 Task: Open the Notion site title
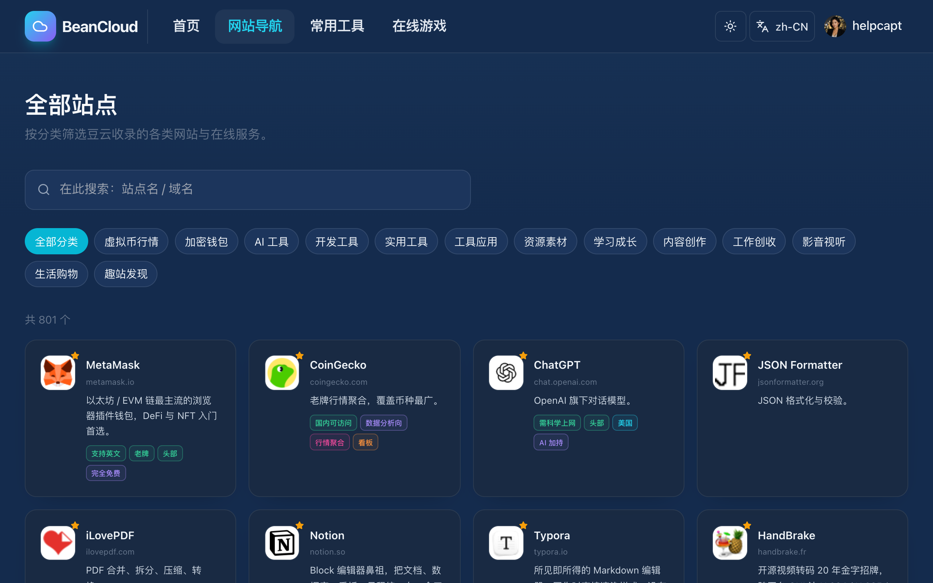coord(327,535)
